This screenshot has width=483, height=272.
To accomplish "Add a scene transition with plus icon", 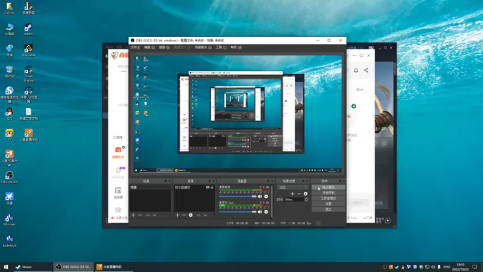I will [292, 193].
